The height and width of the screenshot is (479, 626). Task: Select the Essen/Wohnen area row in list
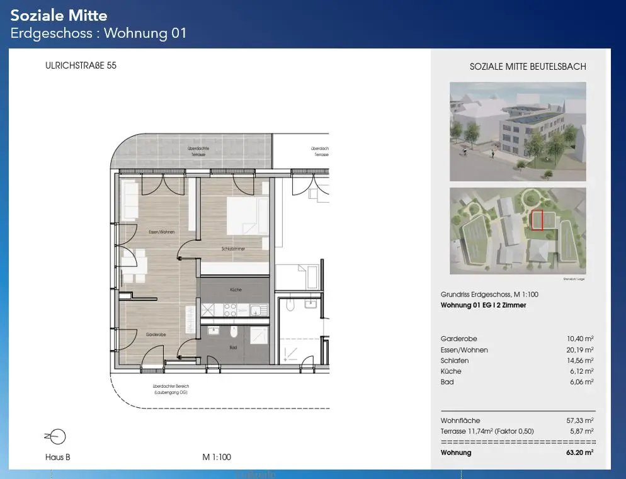click(517, 350)
